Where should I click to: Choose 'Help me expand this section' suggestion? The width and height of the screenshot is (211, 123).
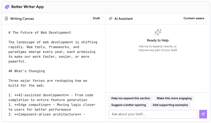tap(131, 98)
